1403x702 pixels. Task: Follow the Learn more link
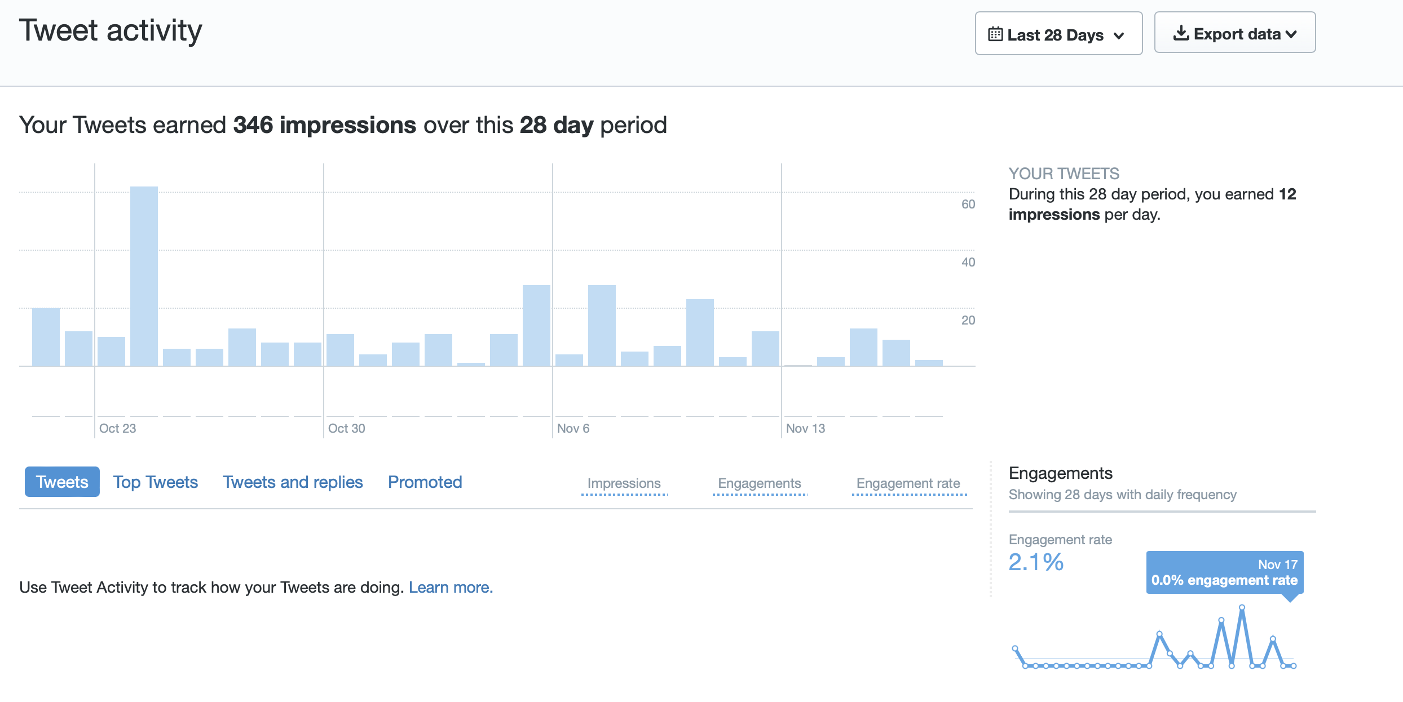click(x=451, y=587)
